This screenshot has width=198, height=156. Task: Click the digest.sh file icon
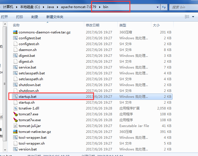click(15, 61)
